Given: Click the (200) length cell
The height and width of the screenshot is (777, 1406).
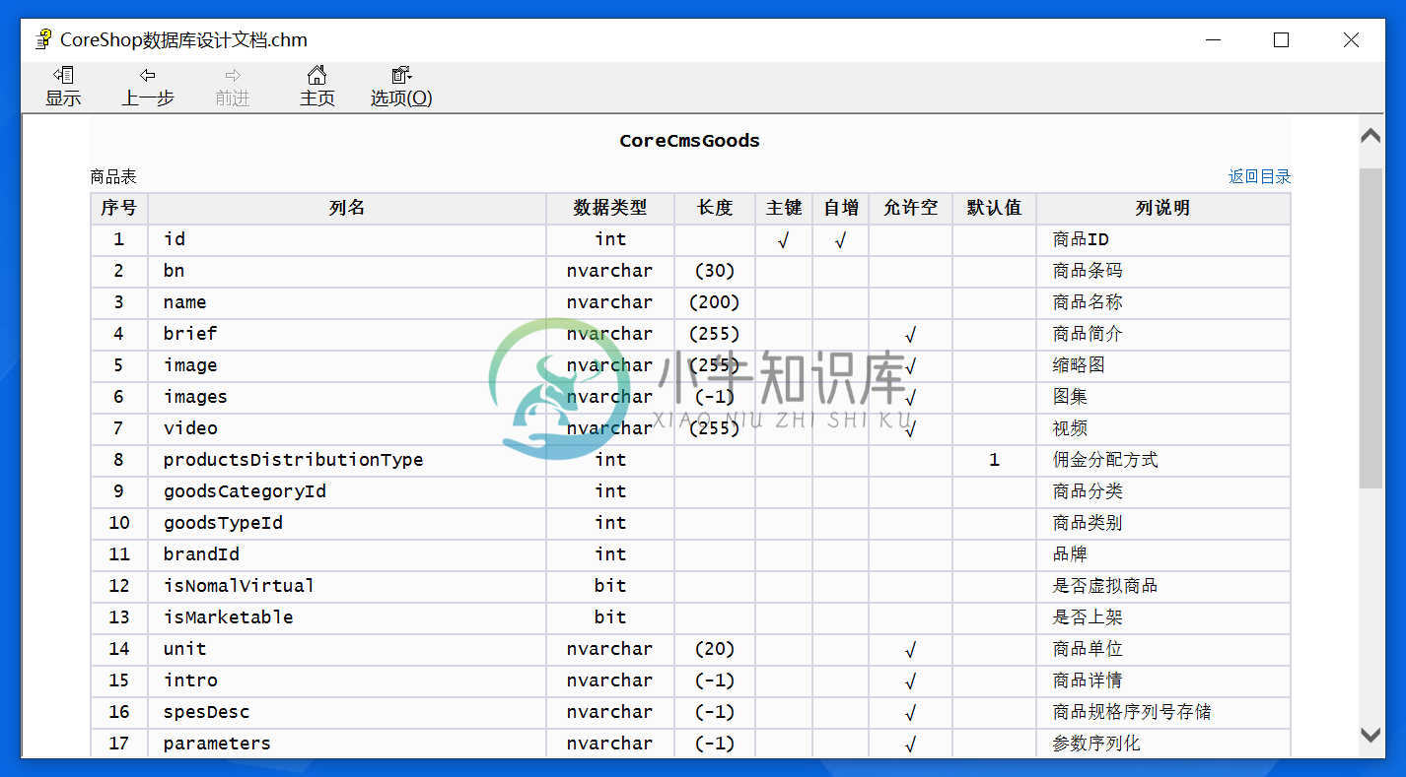Looking at the screenshot, I should [715, 302].
